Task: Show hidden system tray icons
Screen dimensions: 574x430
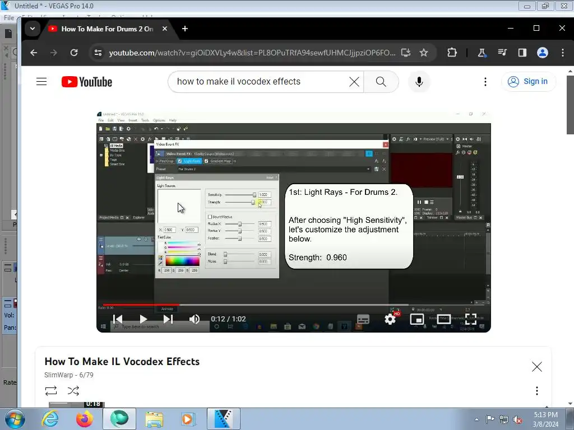Action: click(x=476, y=419)
